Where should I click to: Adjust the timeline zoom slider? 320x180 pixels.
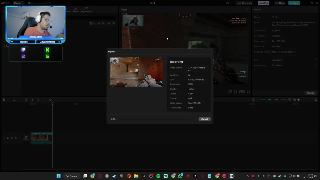298,100
